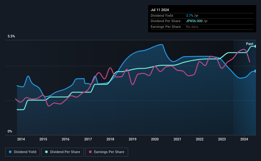Toggle the Dividend Yield legend button
261x161 pixels.
pos(23,152)
